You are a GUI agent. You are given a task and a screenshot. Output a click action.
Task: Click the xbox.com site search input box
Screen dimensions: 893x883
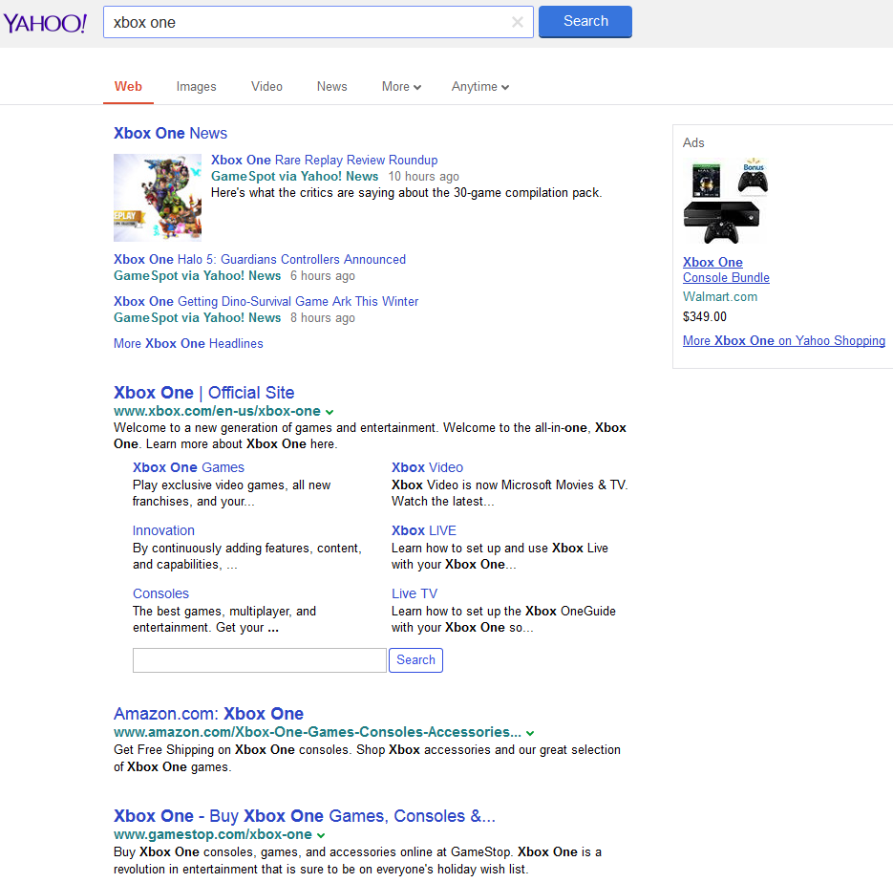pyautogui.click(x=259, y=660)
